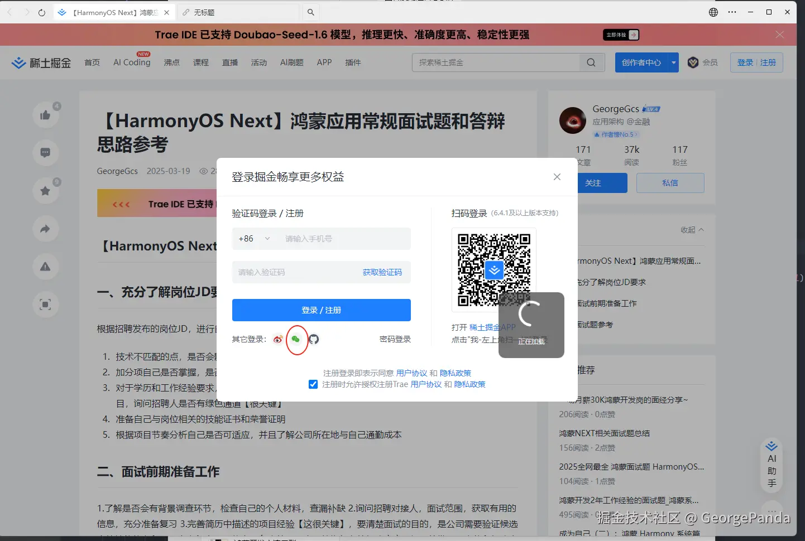Log in with the WeChat icon

pos(296,339)
